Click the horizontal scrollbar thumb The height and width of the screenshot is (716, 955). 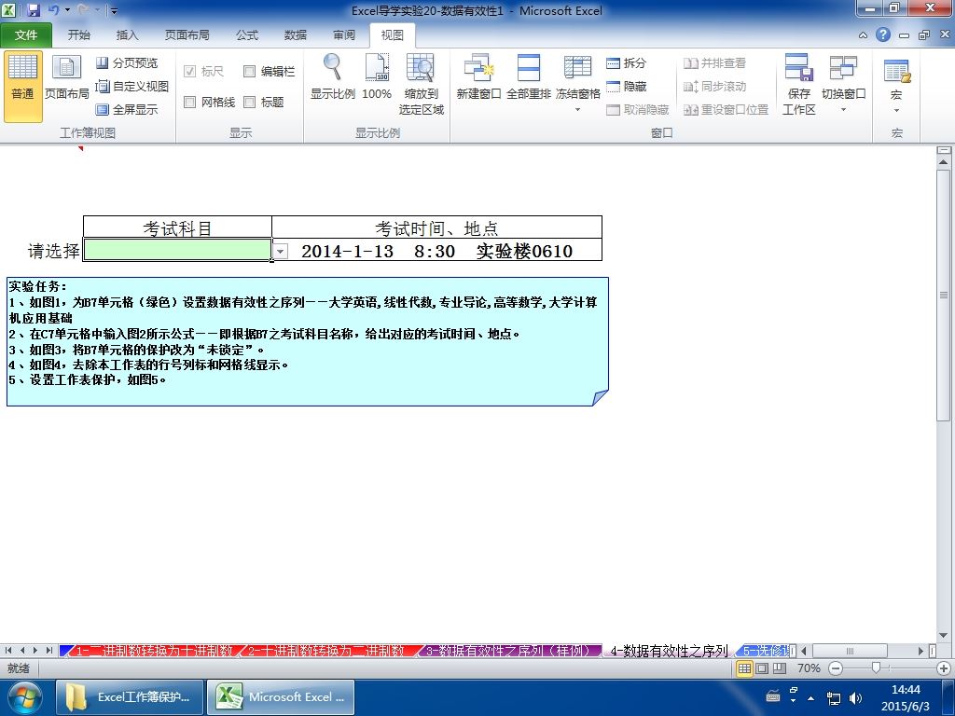click(x=850, y=651)
